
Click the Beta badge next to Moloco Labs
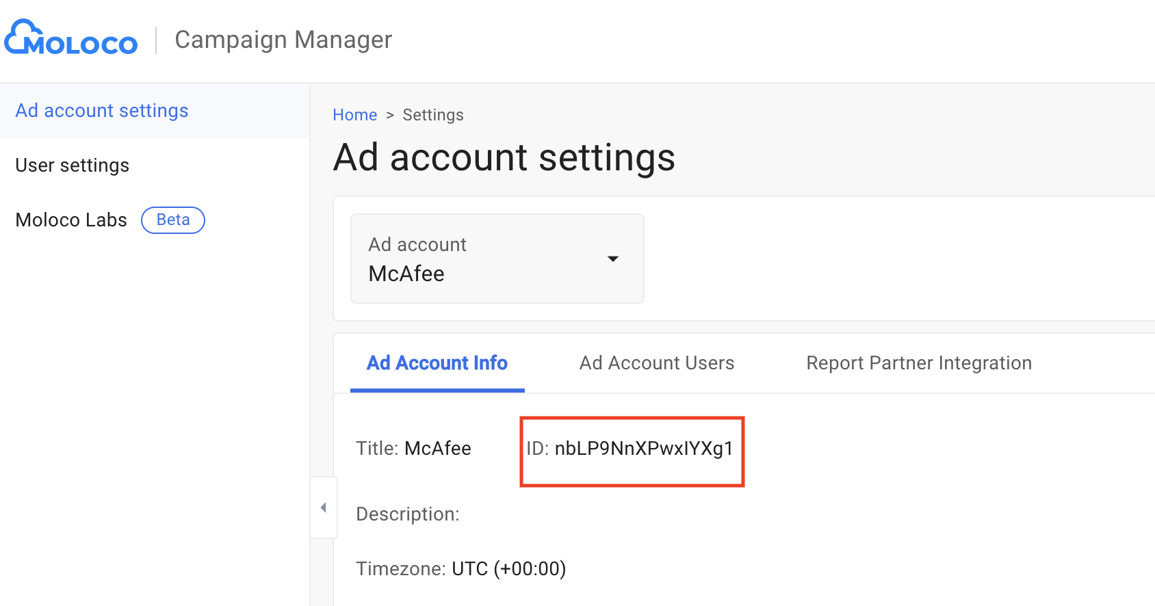[173, 220]
